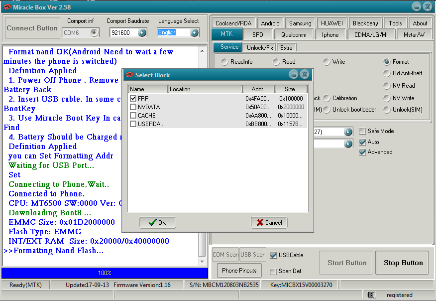Click the log scroll down arrow
This screenshot has height=301, width=436.
tap(202, 262)
